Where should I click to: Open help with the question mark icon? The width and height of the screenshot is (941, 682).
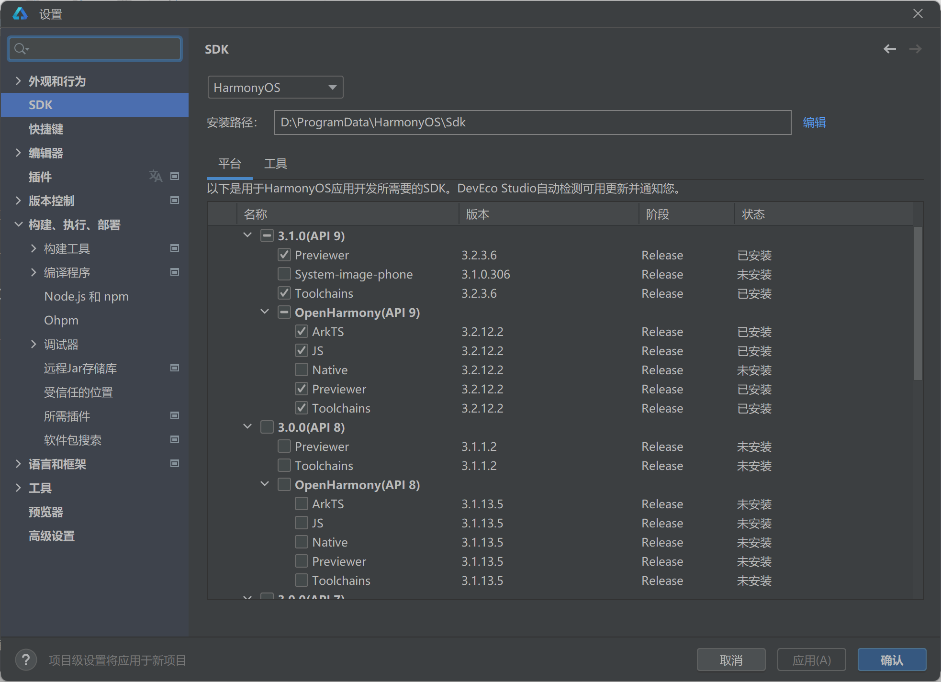point(26,660)
